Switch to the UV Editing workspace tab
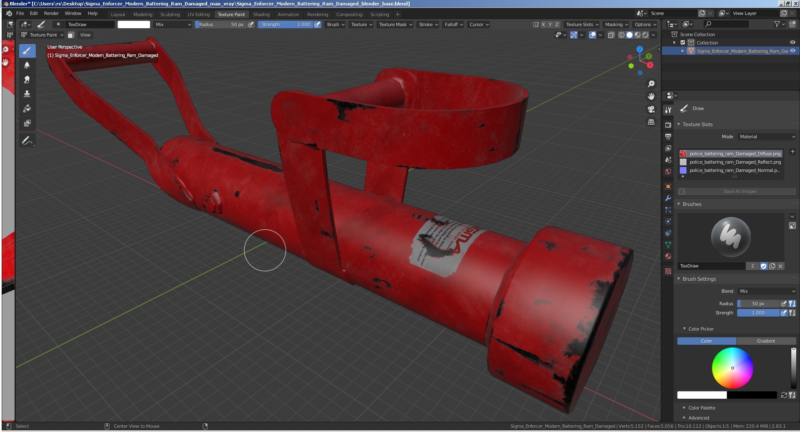 click(x=199, y=14)
